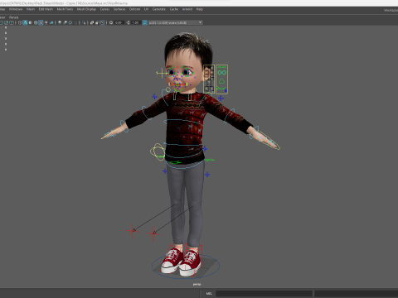Open the Surfaces menu
The width and height of the screenshot is (398, 298).
[119, 9]
